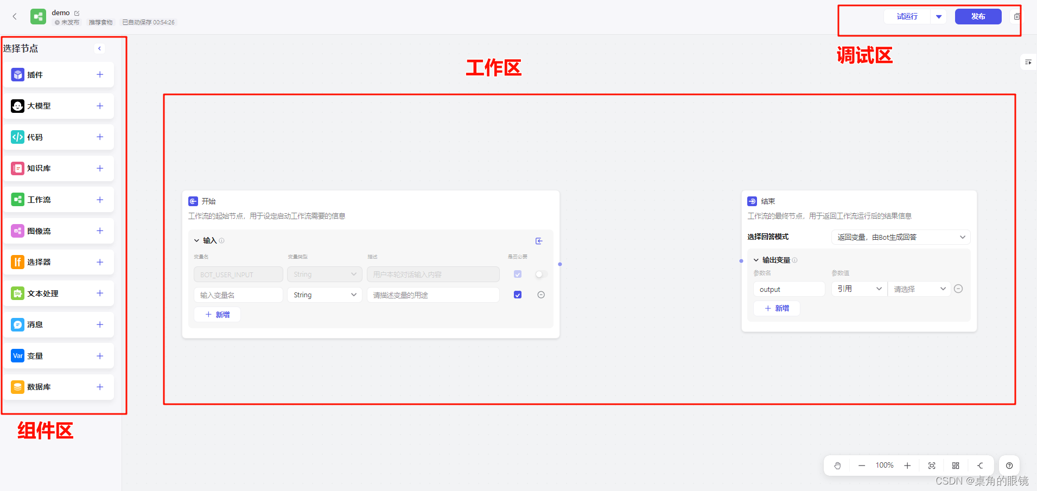Click the output parameter name field
Screen dimensions: 1037x491
click(x=789, y=289)
